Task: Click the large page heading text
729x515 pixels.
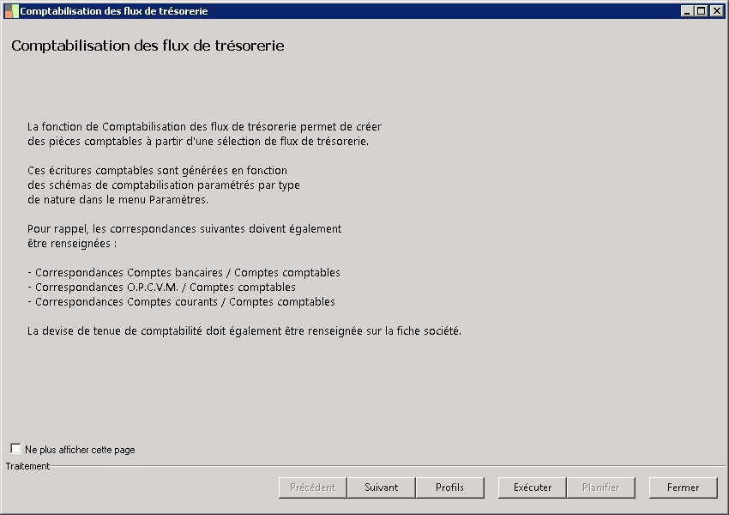Action: click(148, 45)
